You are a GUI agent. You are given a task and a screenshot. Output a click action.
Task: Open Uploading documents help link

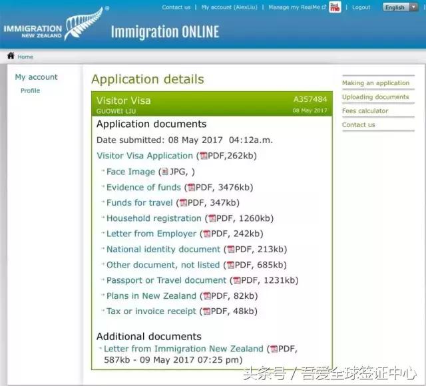[375, 97]
